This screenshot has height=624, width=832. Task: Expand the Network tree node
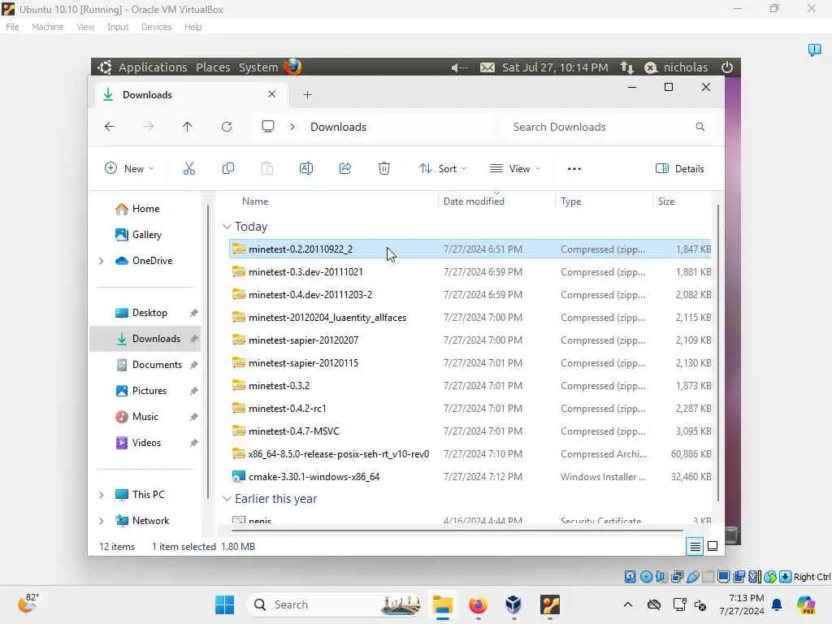pos(101,521)
